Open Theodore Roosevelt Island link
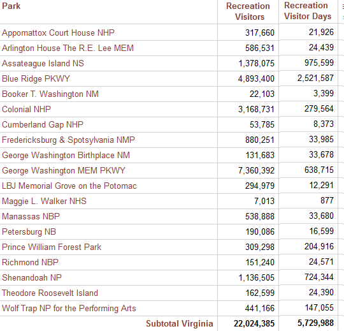 [50, 293]
